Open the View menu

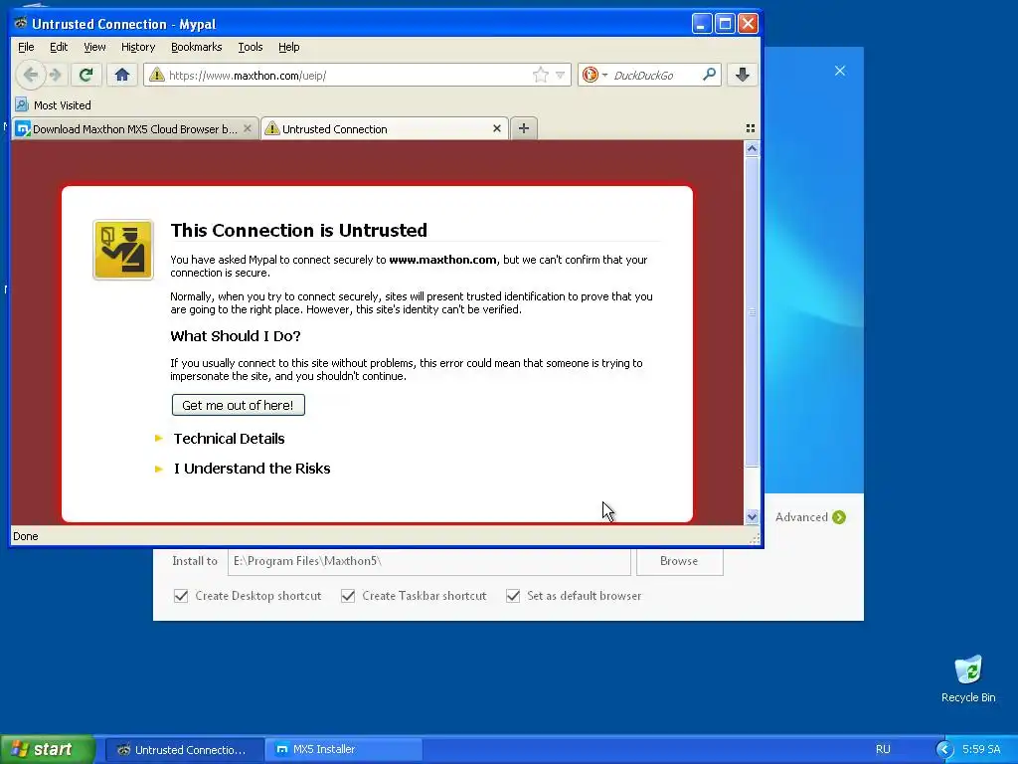[94, 47]
